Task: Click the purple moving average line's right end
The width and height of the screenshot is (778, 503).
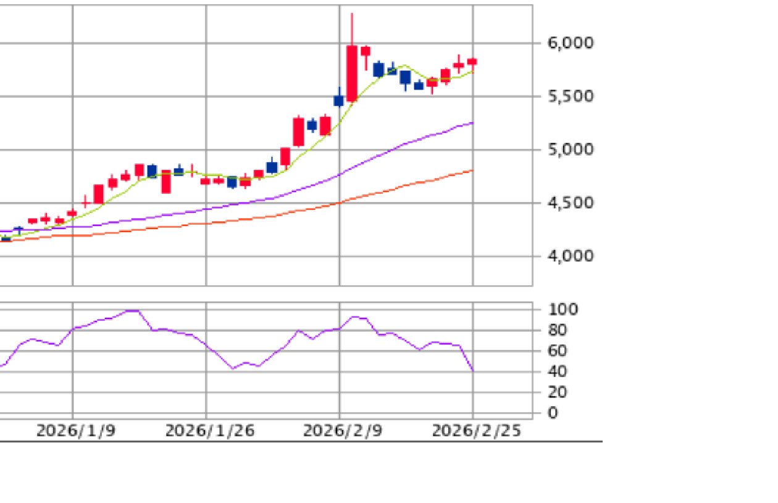Action: tap(472, 123)
